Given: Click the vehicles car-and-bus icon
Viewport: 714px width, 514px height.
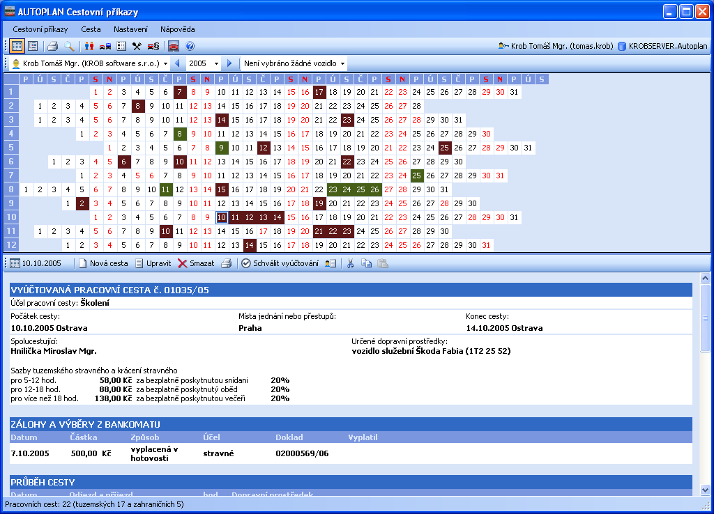Looking at the screenshot, I should click(105, 47).
